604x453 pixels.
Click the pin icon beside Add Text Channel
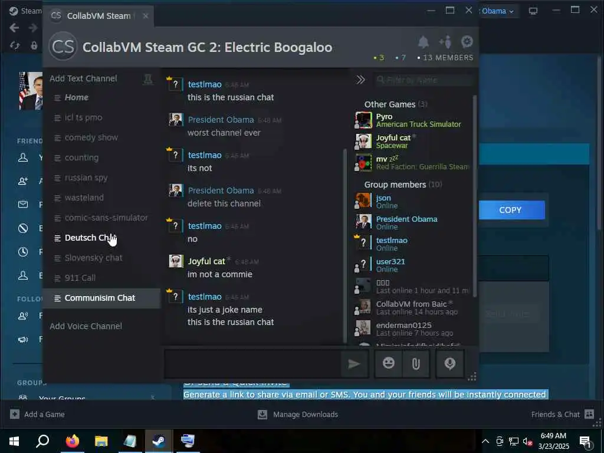click(x=147, y=79)
